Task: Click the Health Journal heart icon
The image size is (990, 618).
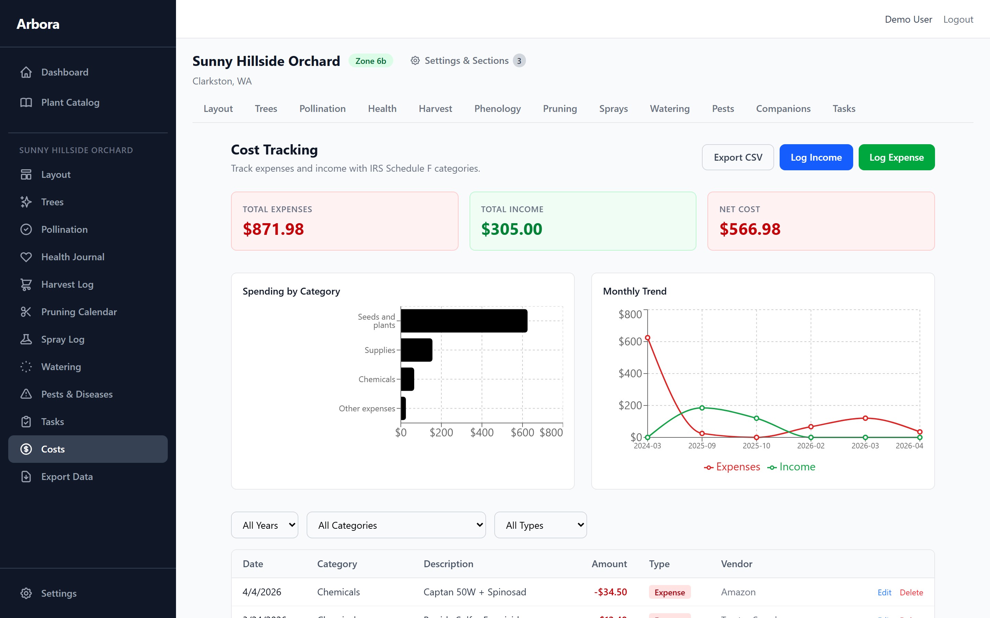Action: point(26,257)
